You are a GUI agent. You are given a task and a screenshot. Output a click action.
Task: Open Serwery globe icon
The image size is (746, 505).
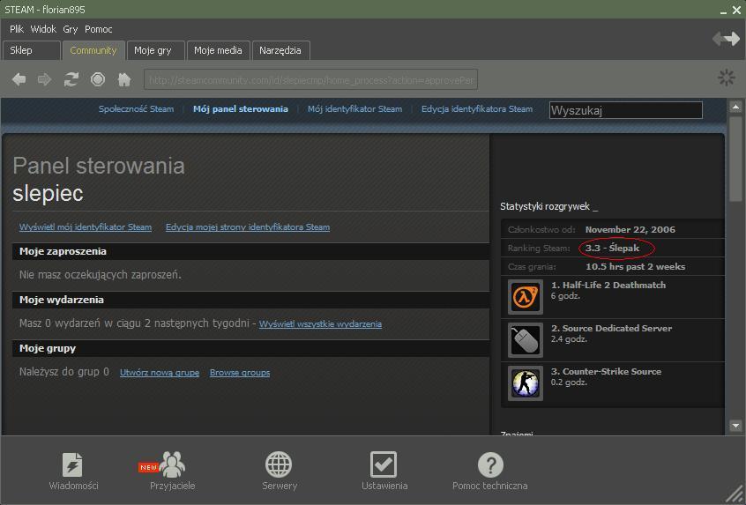[x=279, y=464]
